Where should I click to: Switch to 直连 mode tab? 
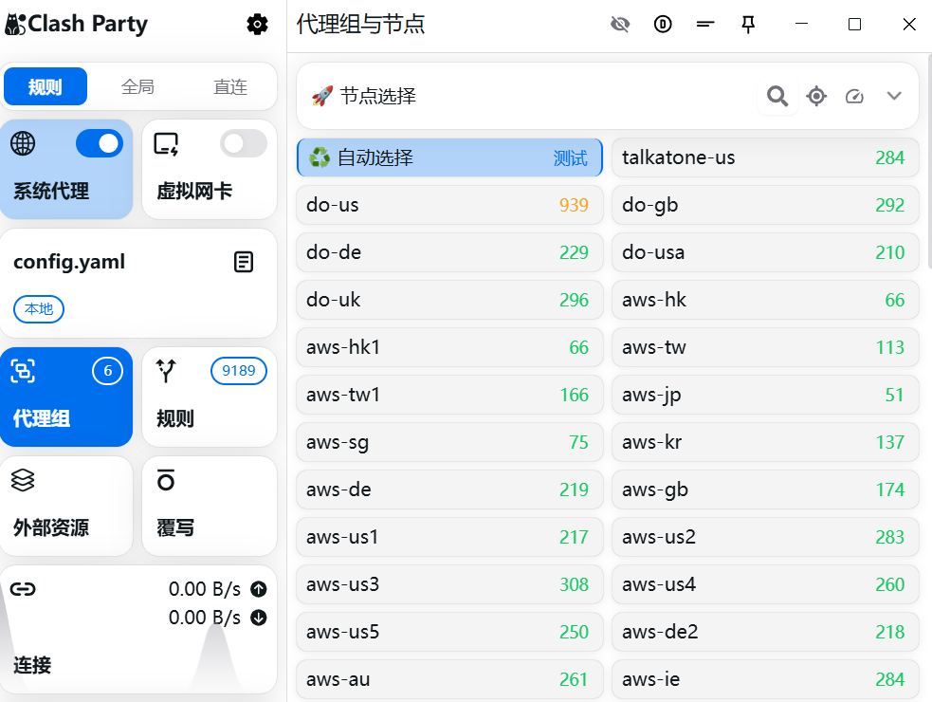click(x=230, y=87)
